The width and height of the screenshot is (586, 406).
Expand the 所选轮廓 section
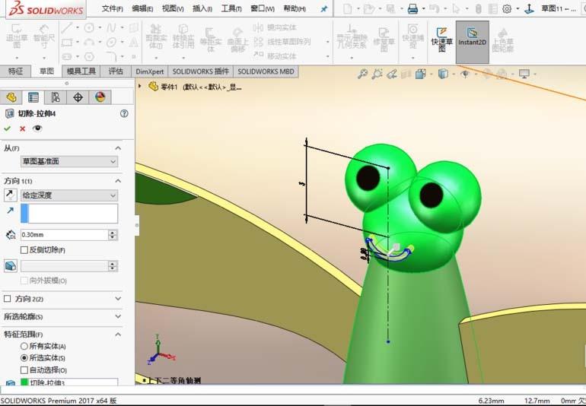[118, 316]
